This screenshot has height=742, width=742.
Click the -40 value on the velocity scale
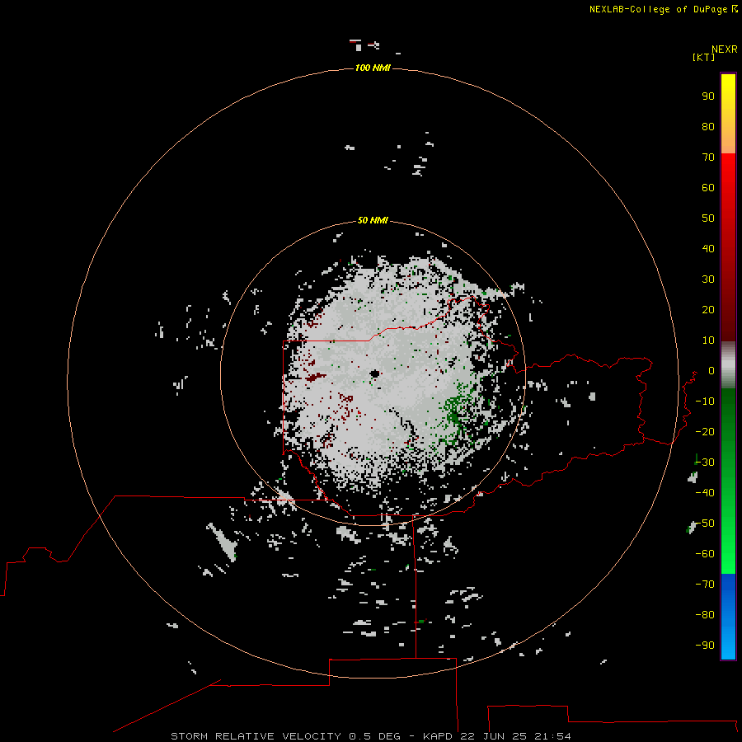pos(705,493)
